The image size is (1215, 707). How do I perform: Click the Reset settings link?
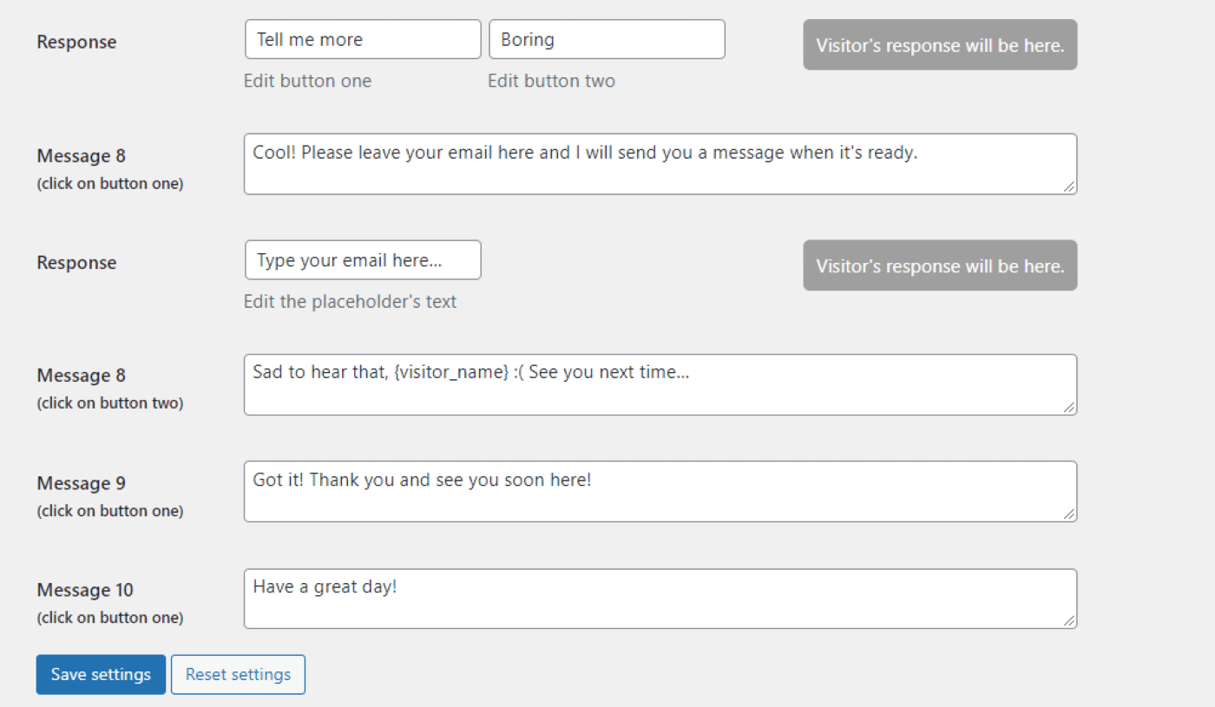coord(238,674)
